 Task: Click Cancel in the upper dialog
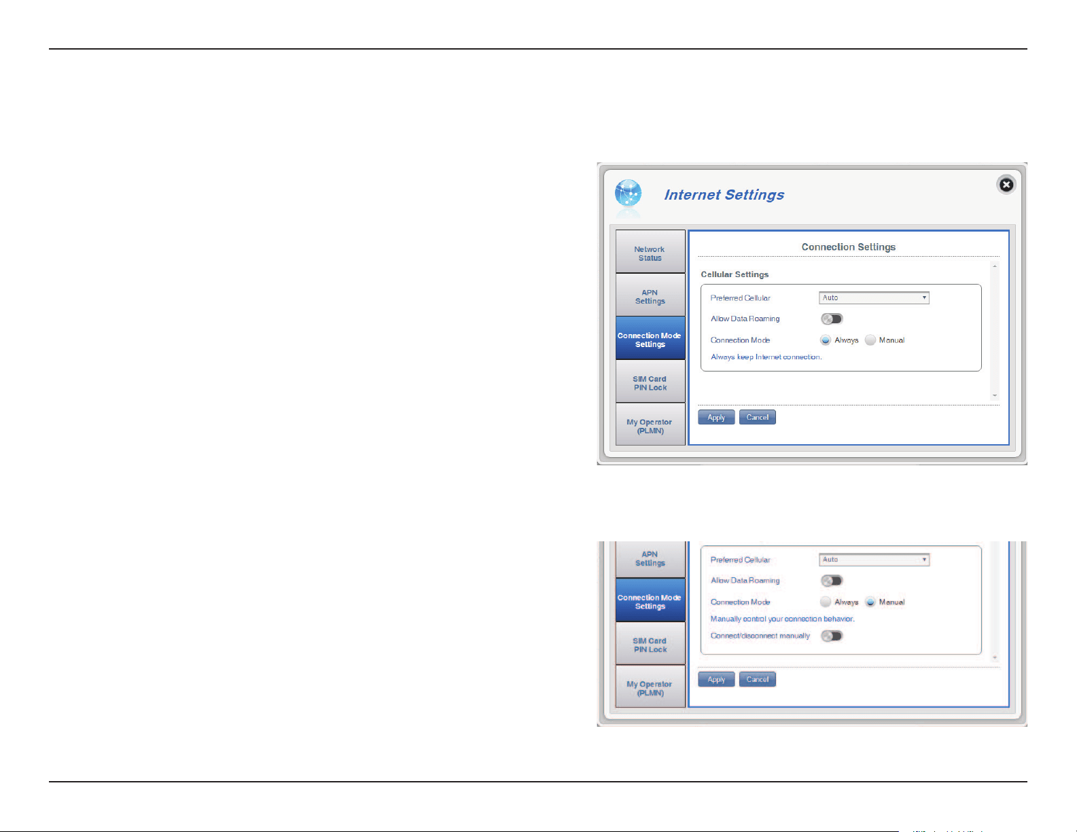(758, 418)
